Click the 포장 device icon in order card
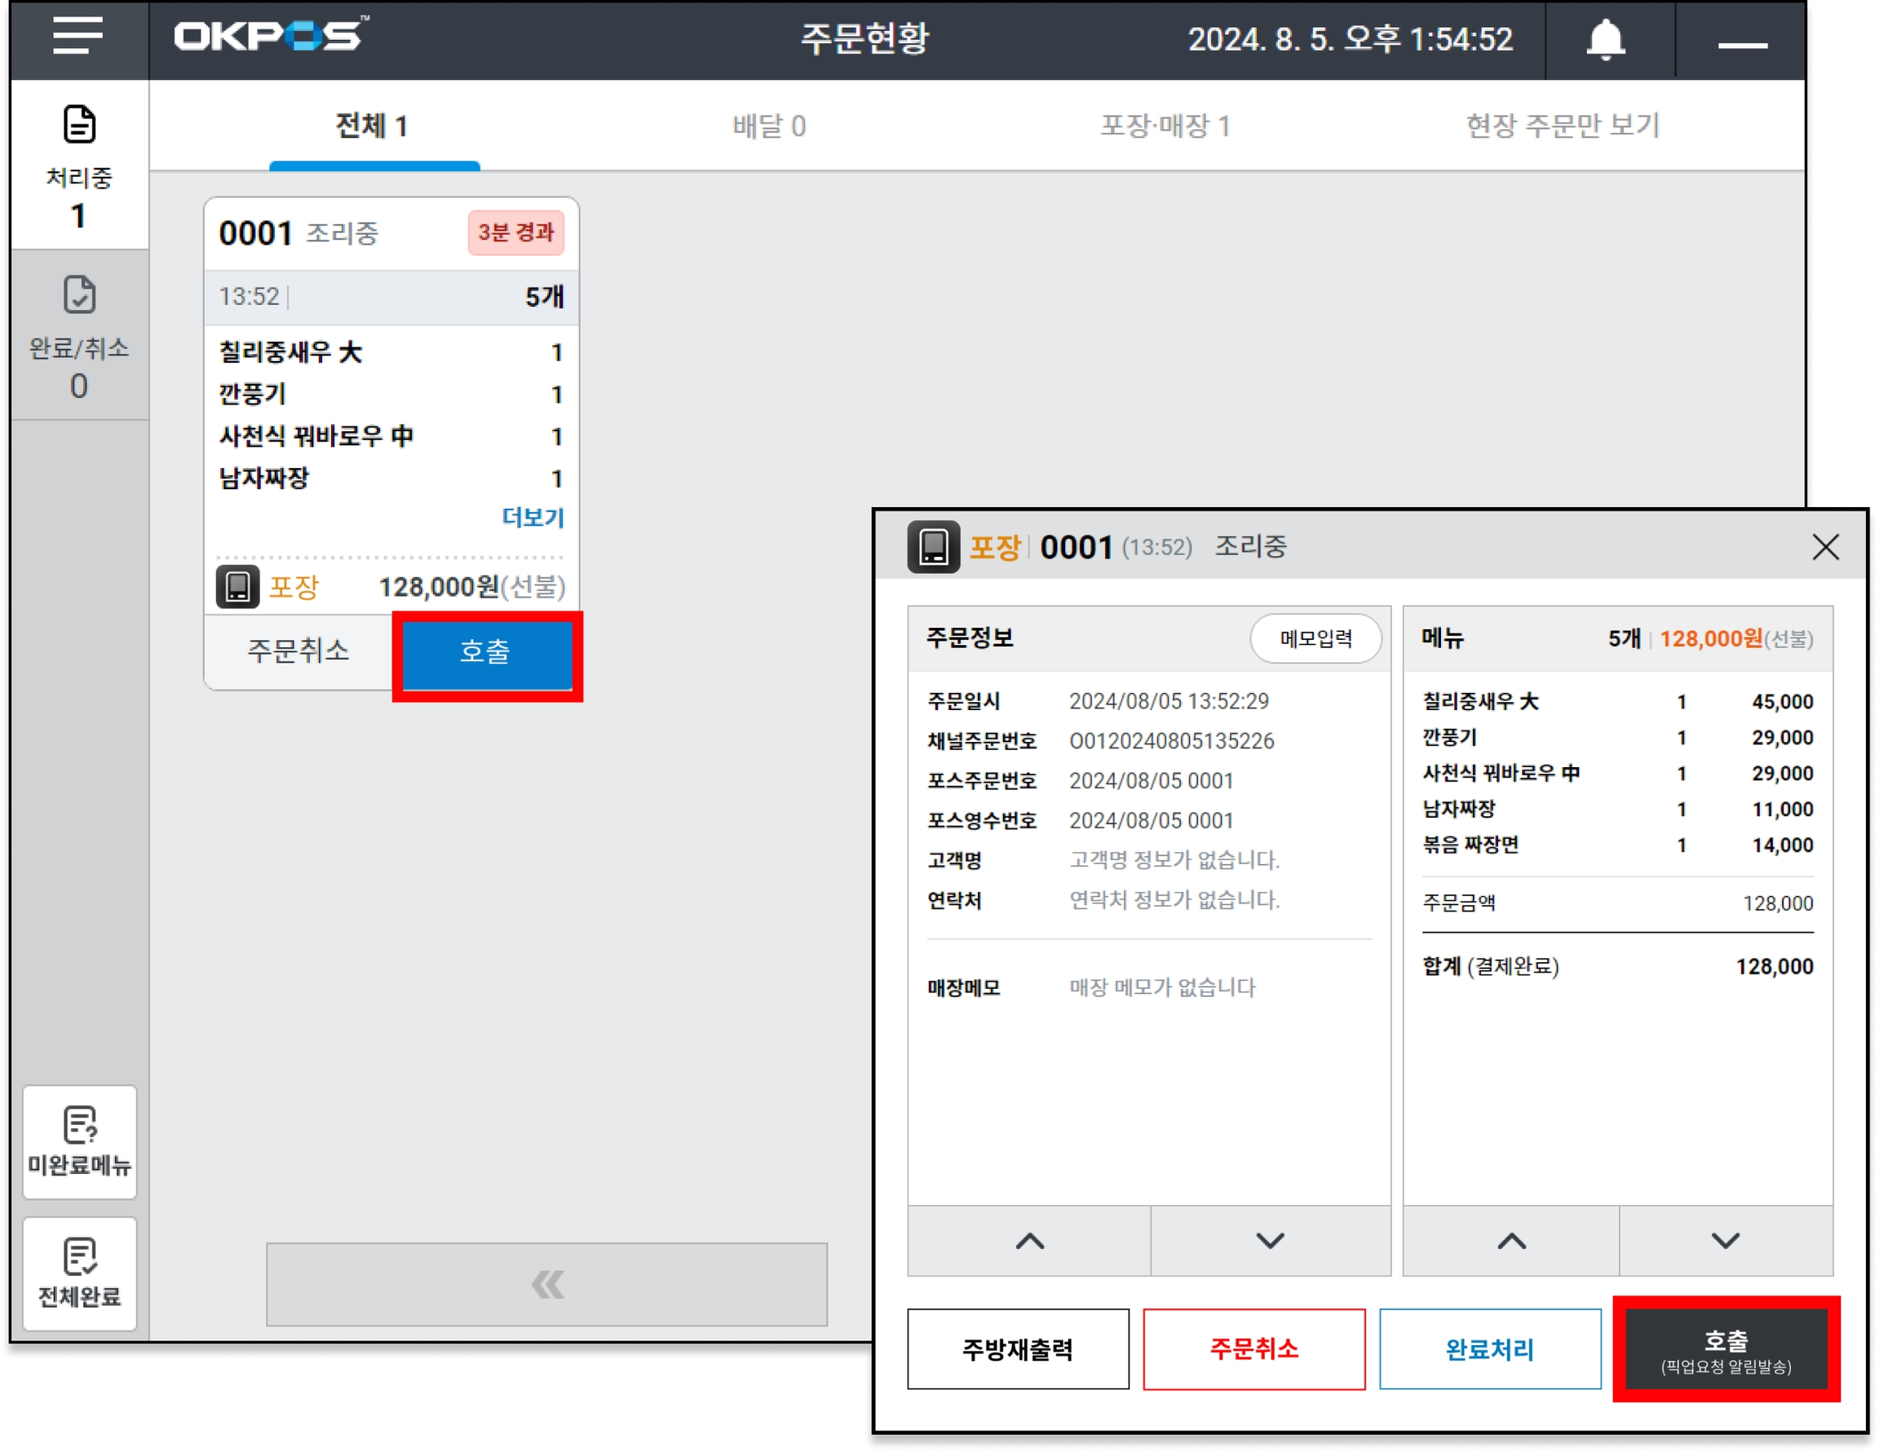Viewport: 1879px width, 1452px height. point(237,588)
